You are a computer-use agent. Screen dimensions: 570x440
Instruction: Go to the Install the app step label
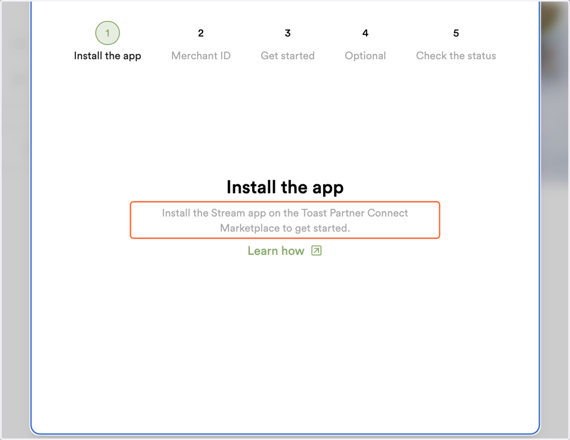click(107, 56)
